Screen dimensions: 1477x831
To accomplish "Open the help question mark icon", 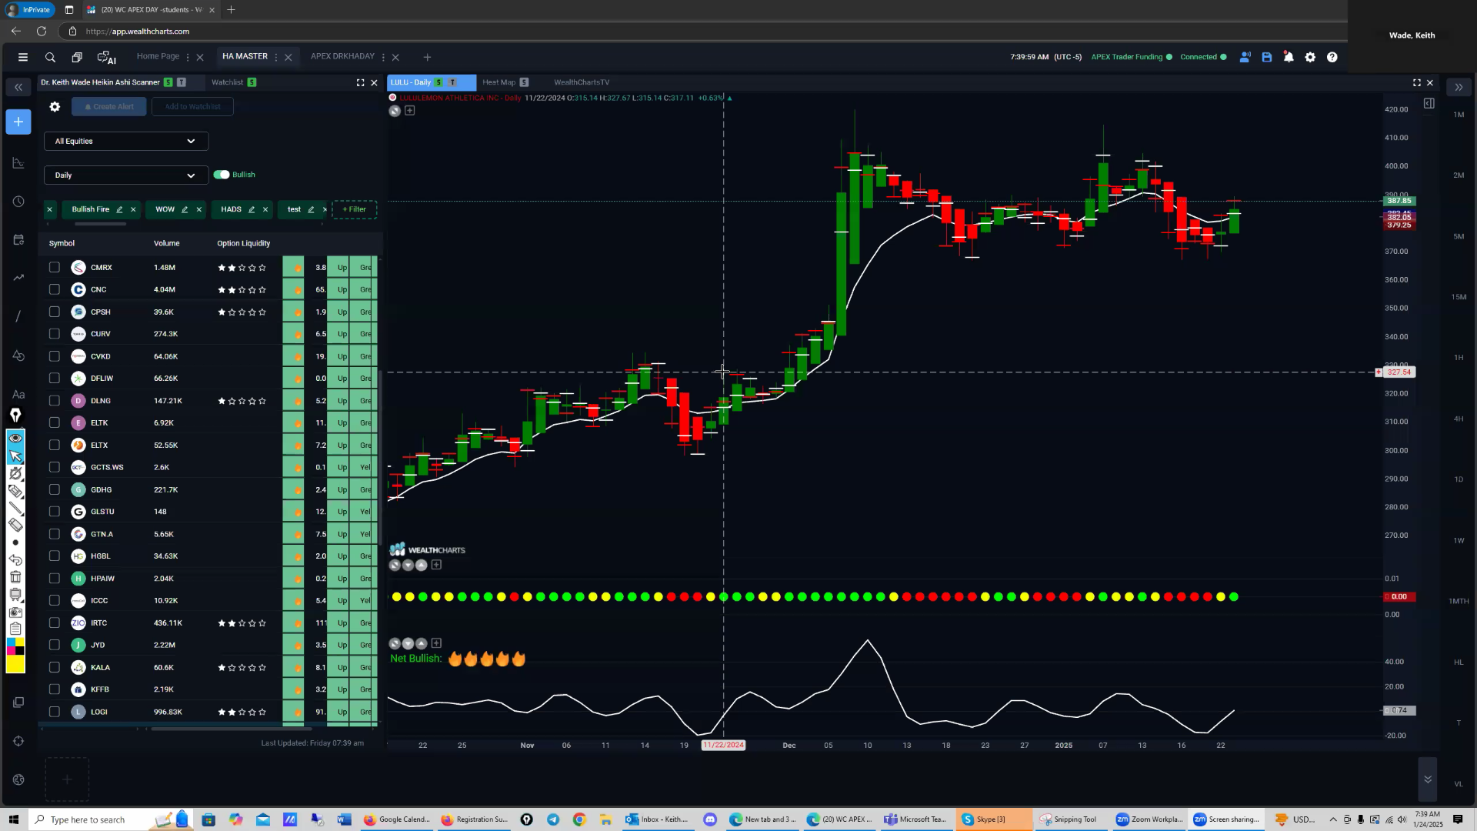I will click(1332, 57).
